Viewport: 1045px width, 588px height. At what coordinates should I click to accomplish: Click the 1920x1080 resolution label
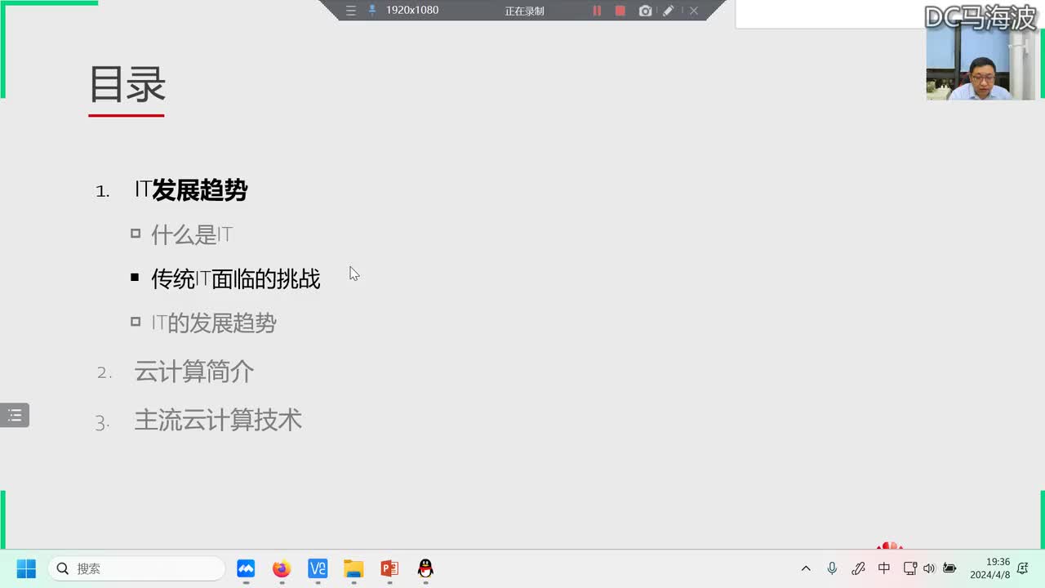[x=412, y=11]
